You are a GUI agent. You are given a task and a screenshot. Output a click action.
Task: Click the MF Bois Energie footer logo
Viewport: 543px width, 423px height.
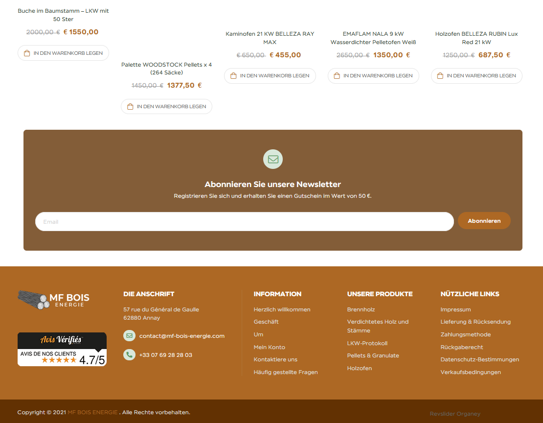(x=53, y=299)
